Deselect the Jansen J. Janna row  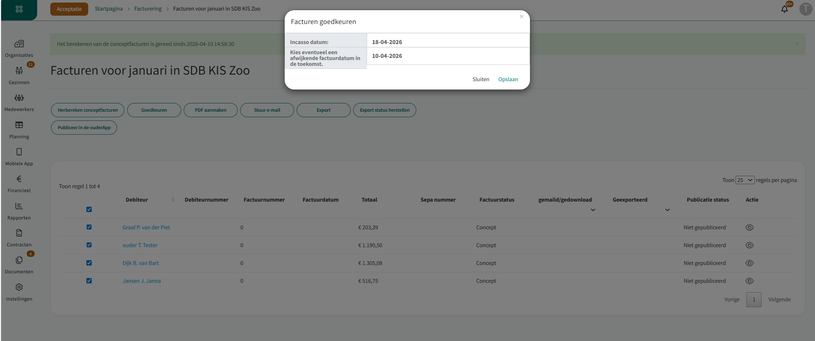pos(89,281)
